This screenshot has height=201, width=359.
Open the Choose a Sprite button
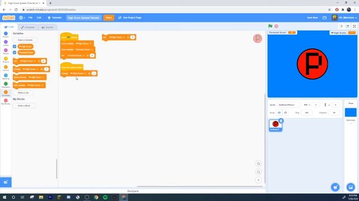[335, 187]
